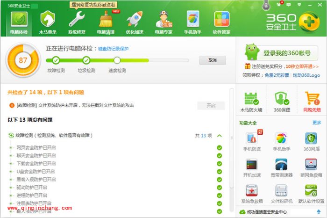Launch the 断网急救箱 tool
The image size is (327, 218).
coord(312,167)
